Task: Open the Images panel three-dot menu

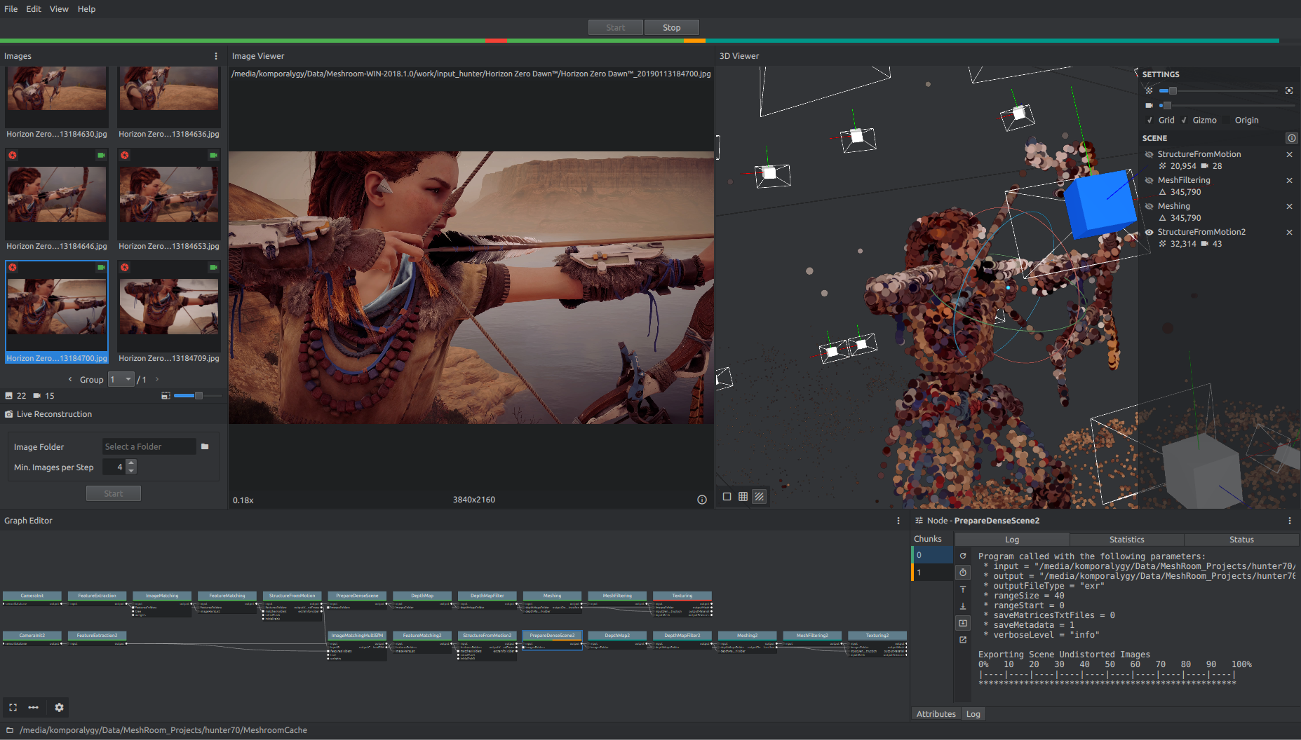Action: 215,56
